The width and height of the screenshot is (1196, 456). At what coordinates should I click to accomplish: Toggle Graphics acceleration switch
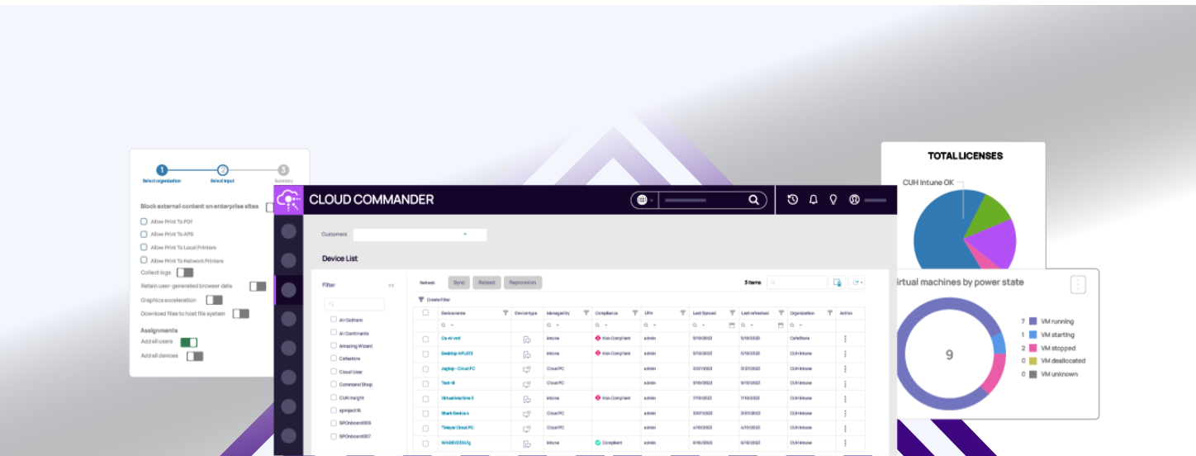[214, 300]
